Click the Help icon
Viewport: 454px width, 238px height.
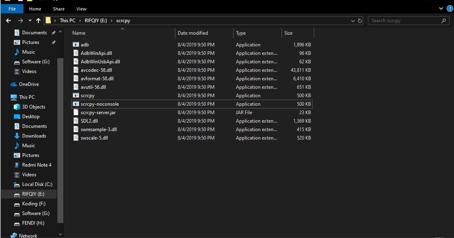(x=450, y=8)
